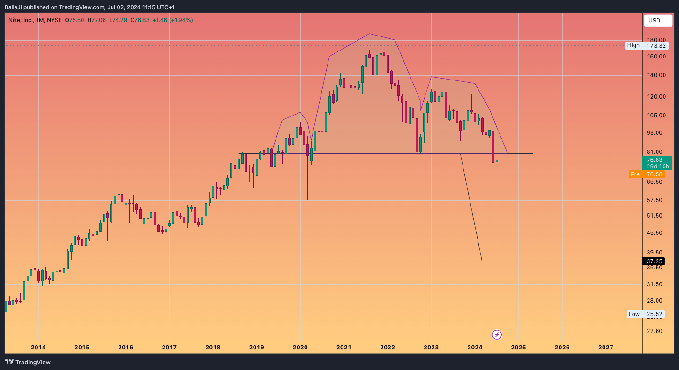The width and height of the screenshot is (679, 370).
Task: Click the 2018 label on time axis
Action: click(213, 348)
